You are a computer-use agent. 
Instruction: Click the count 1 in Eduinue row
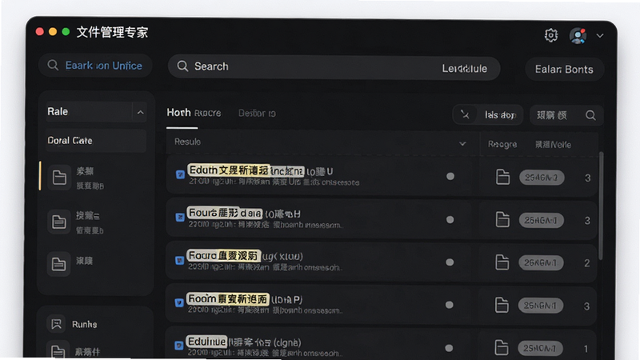(586, 349)
